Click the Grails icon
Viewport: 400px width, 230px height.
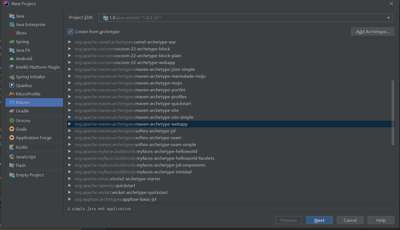click(x=12, y=129)
